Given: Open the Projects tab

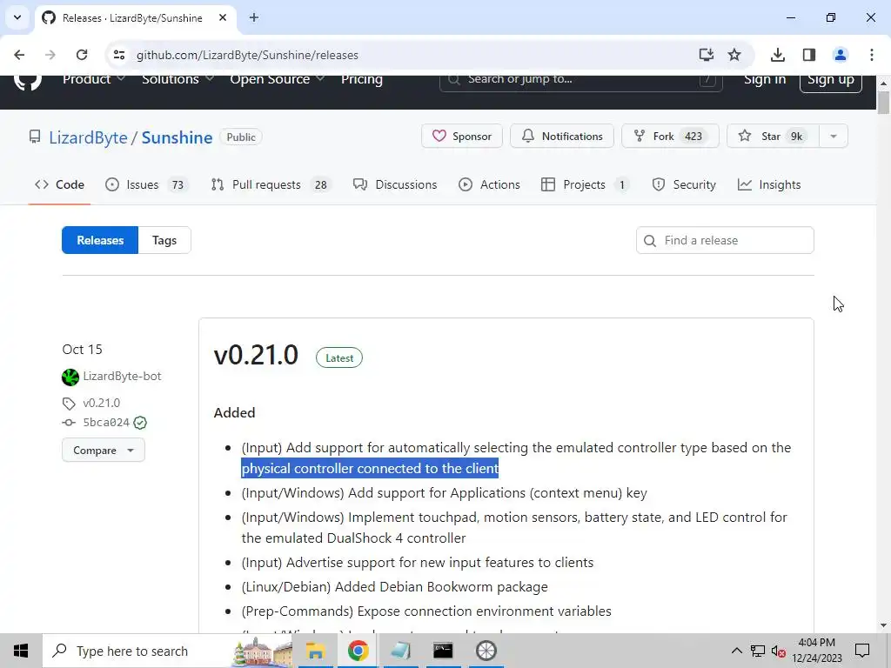Looking at the screenshot, I should coord(585,184).
